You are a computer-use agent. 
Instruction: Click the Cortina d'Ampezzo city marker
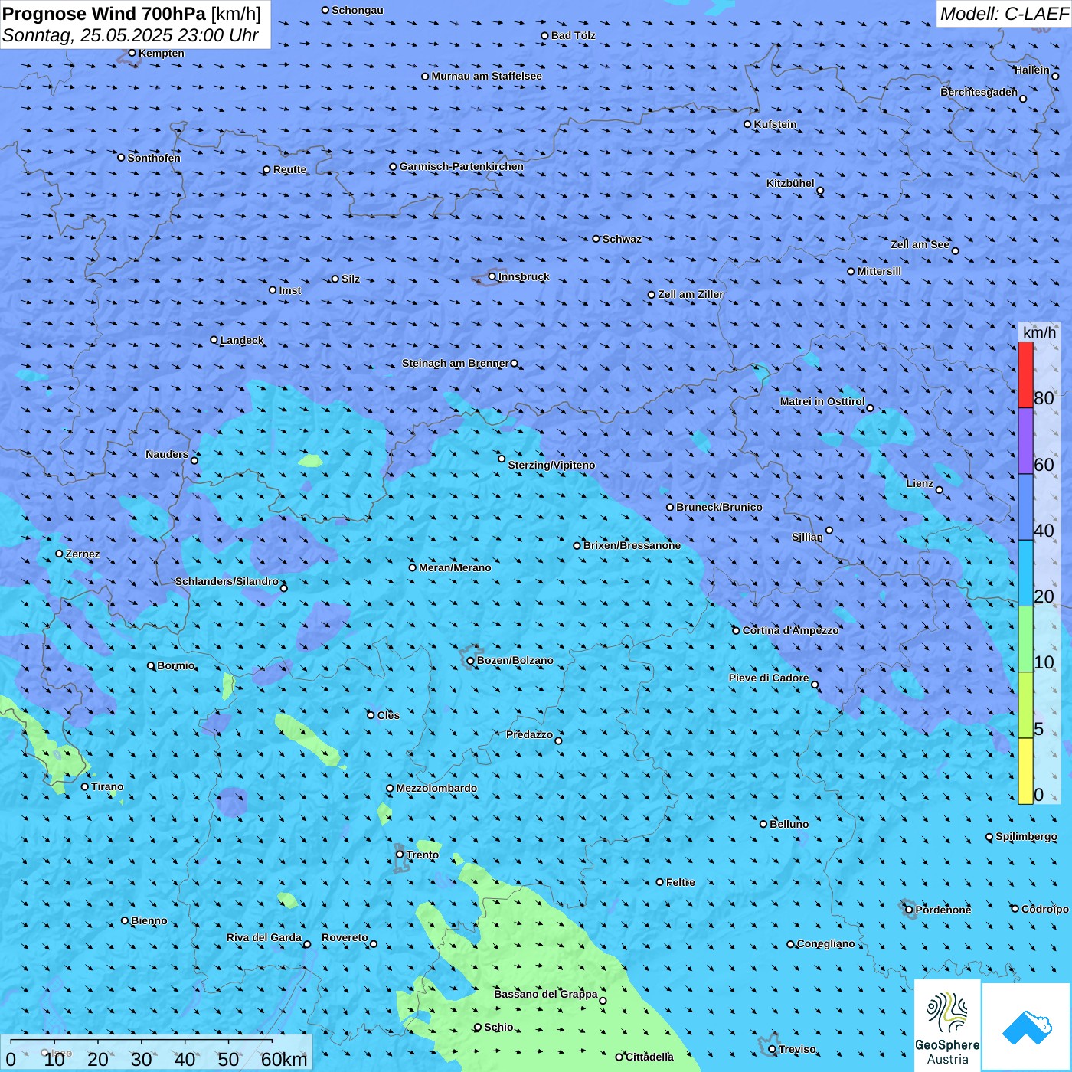click(737, 631)
